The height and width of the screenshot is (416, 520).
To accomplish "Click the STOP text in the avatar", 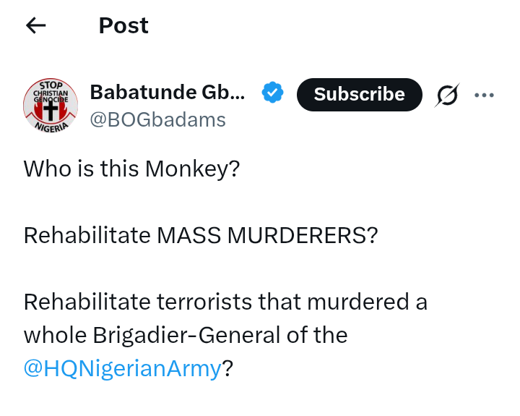I will [51, 85].
